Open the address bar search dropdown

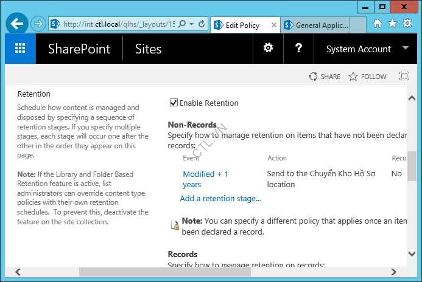(191, 24)
